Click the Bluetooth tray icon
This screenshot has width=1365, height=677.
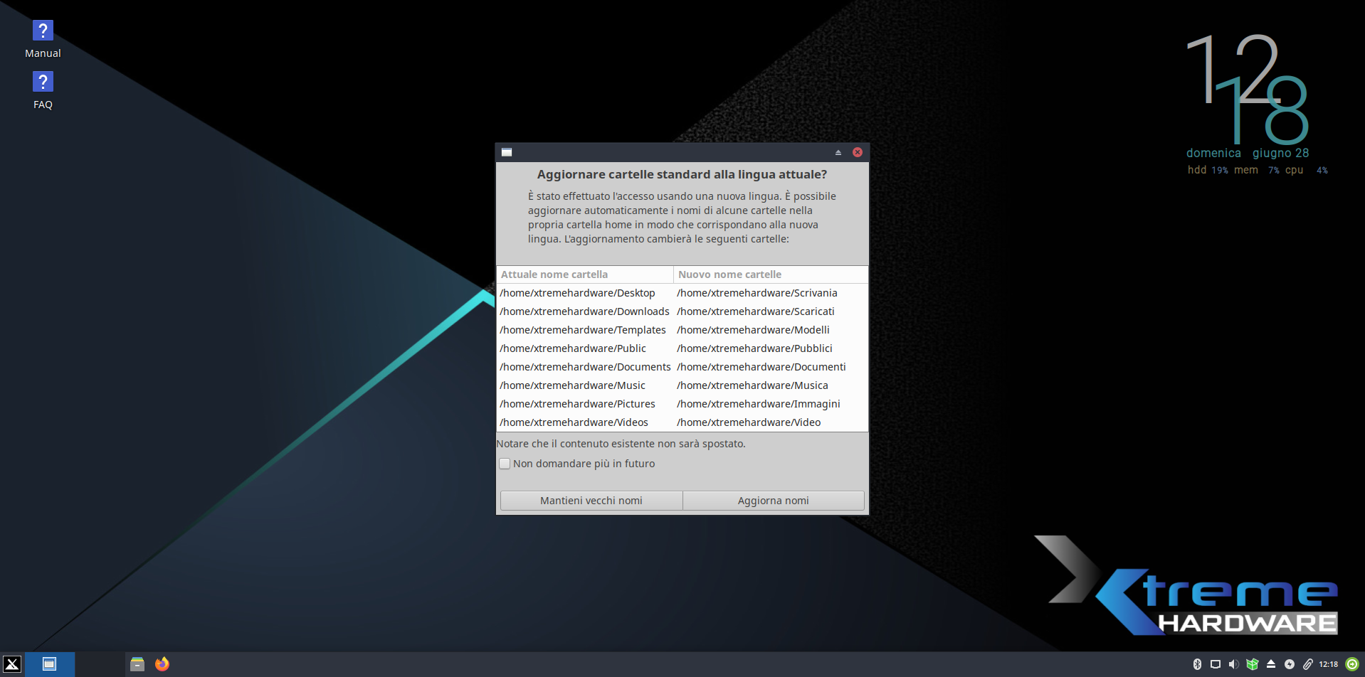(x=1197, y=664)
